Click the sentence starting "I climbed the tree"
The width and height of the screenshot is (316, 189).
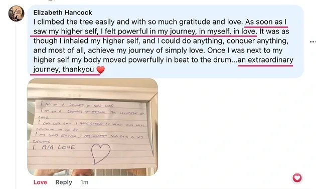click(x=138, y=22)
